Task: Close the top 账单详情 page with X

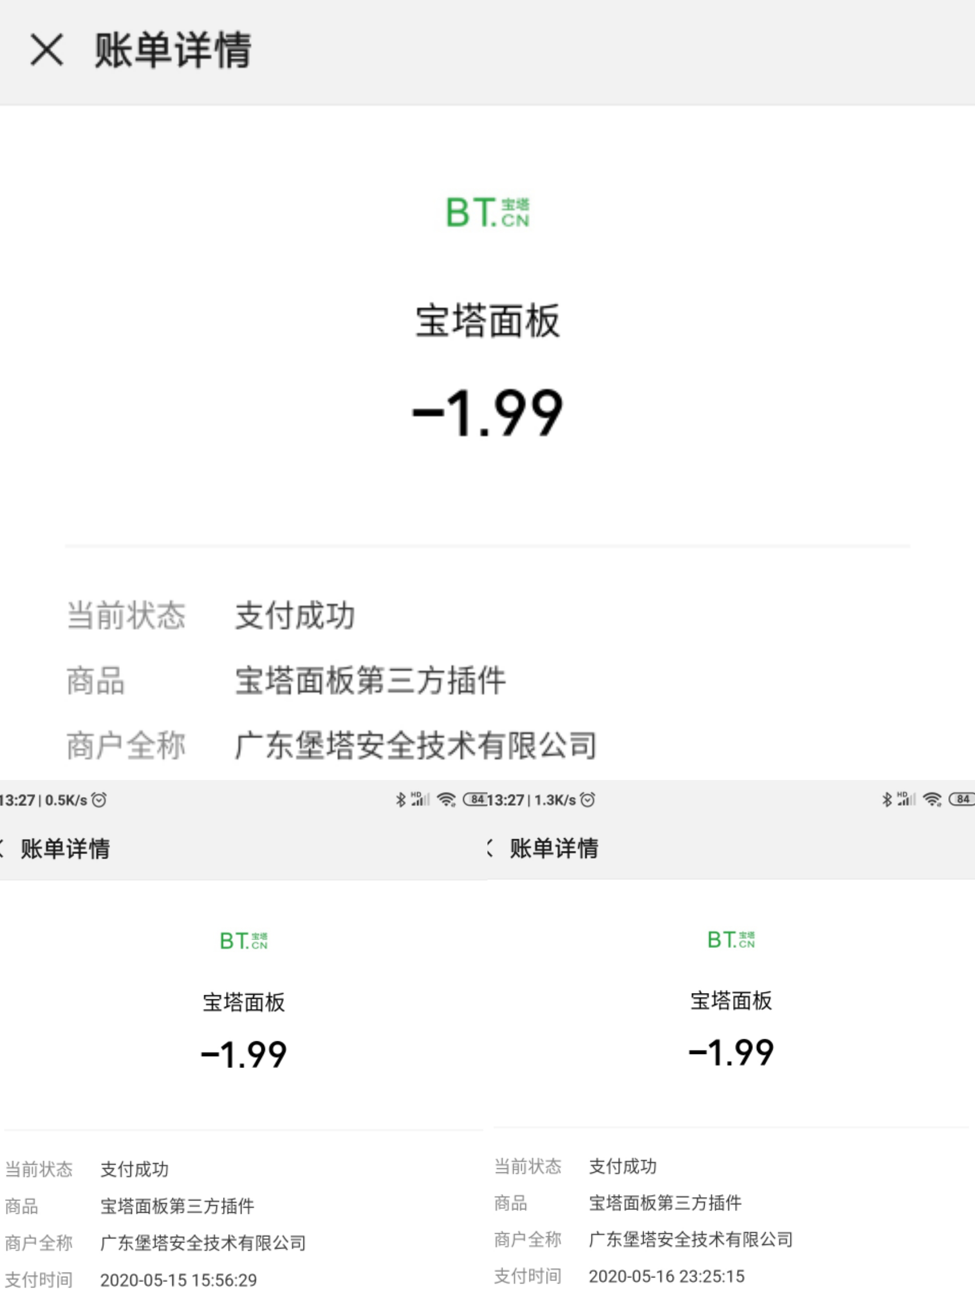Action: tap(46, 49)
